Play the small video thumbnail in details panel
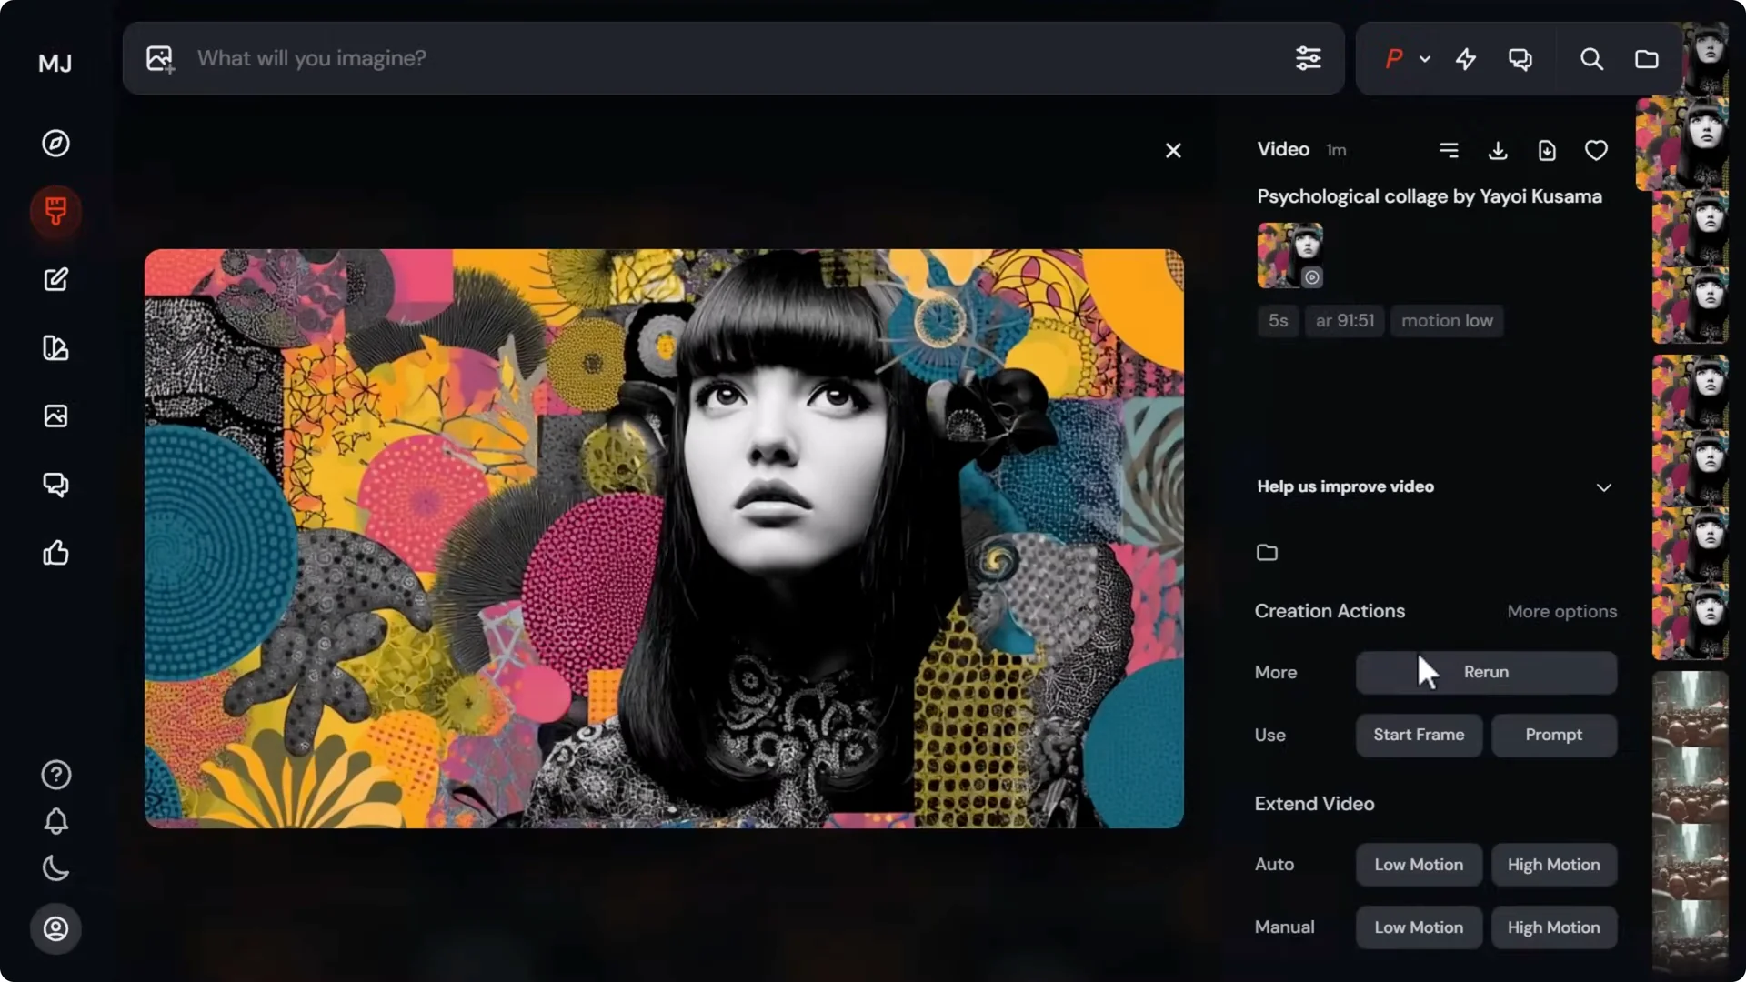This screenshot has width=1746, height=982. 1312,277
